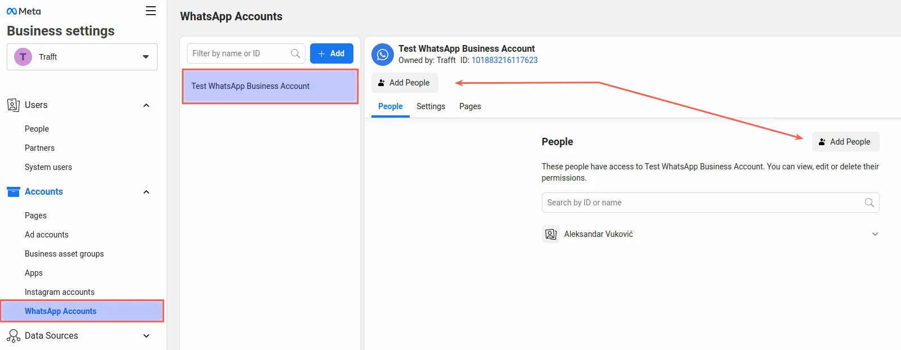This screenshot has height=350, width=901.
Task: Collapse the Users section
Action: (146, 105)
